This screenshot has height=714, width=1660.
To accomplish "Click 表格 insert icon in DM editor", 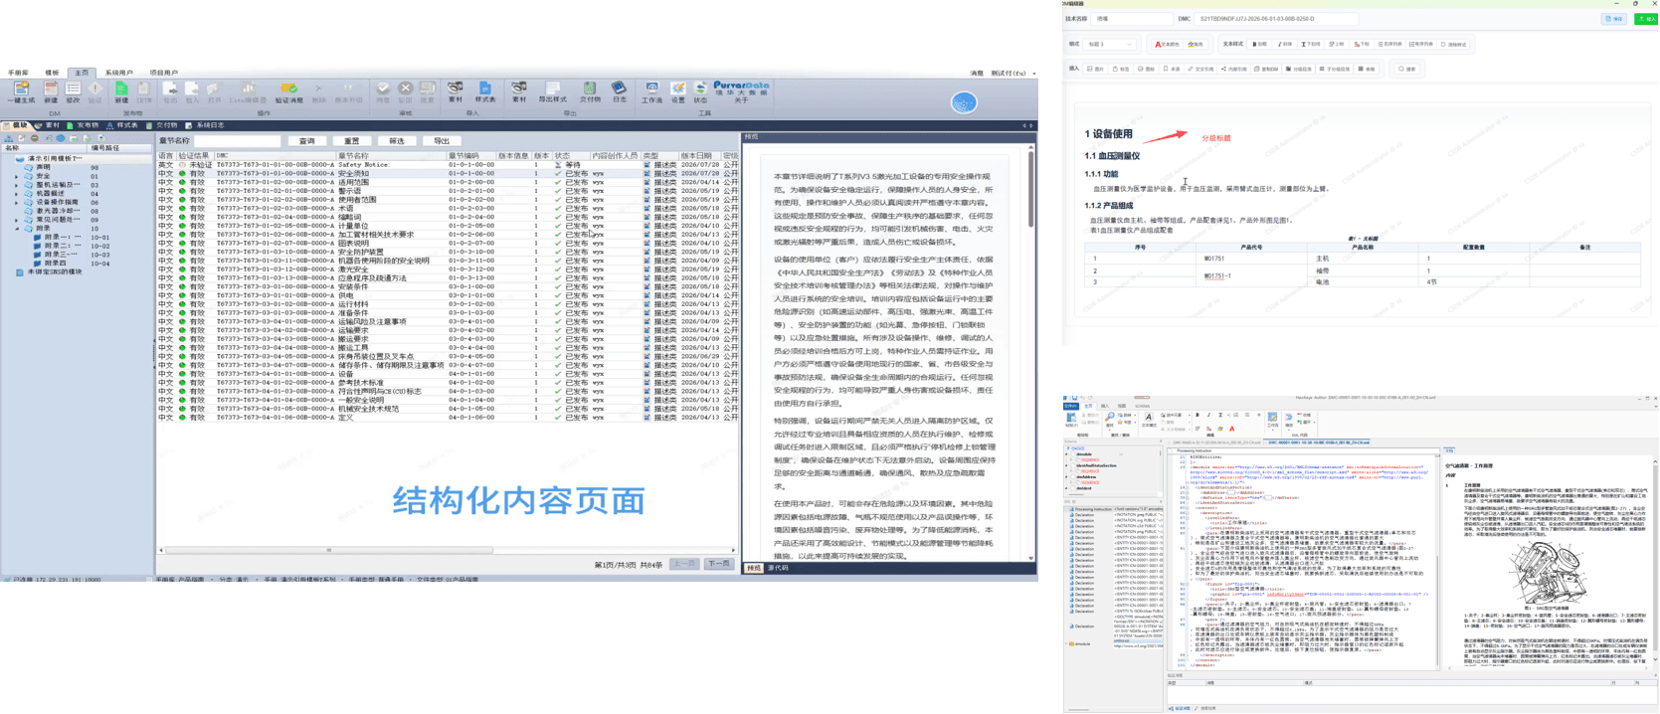I will click(1367, 69).
